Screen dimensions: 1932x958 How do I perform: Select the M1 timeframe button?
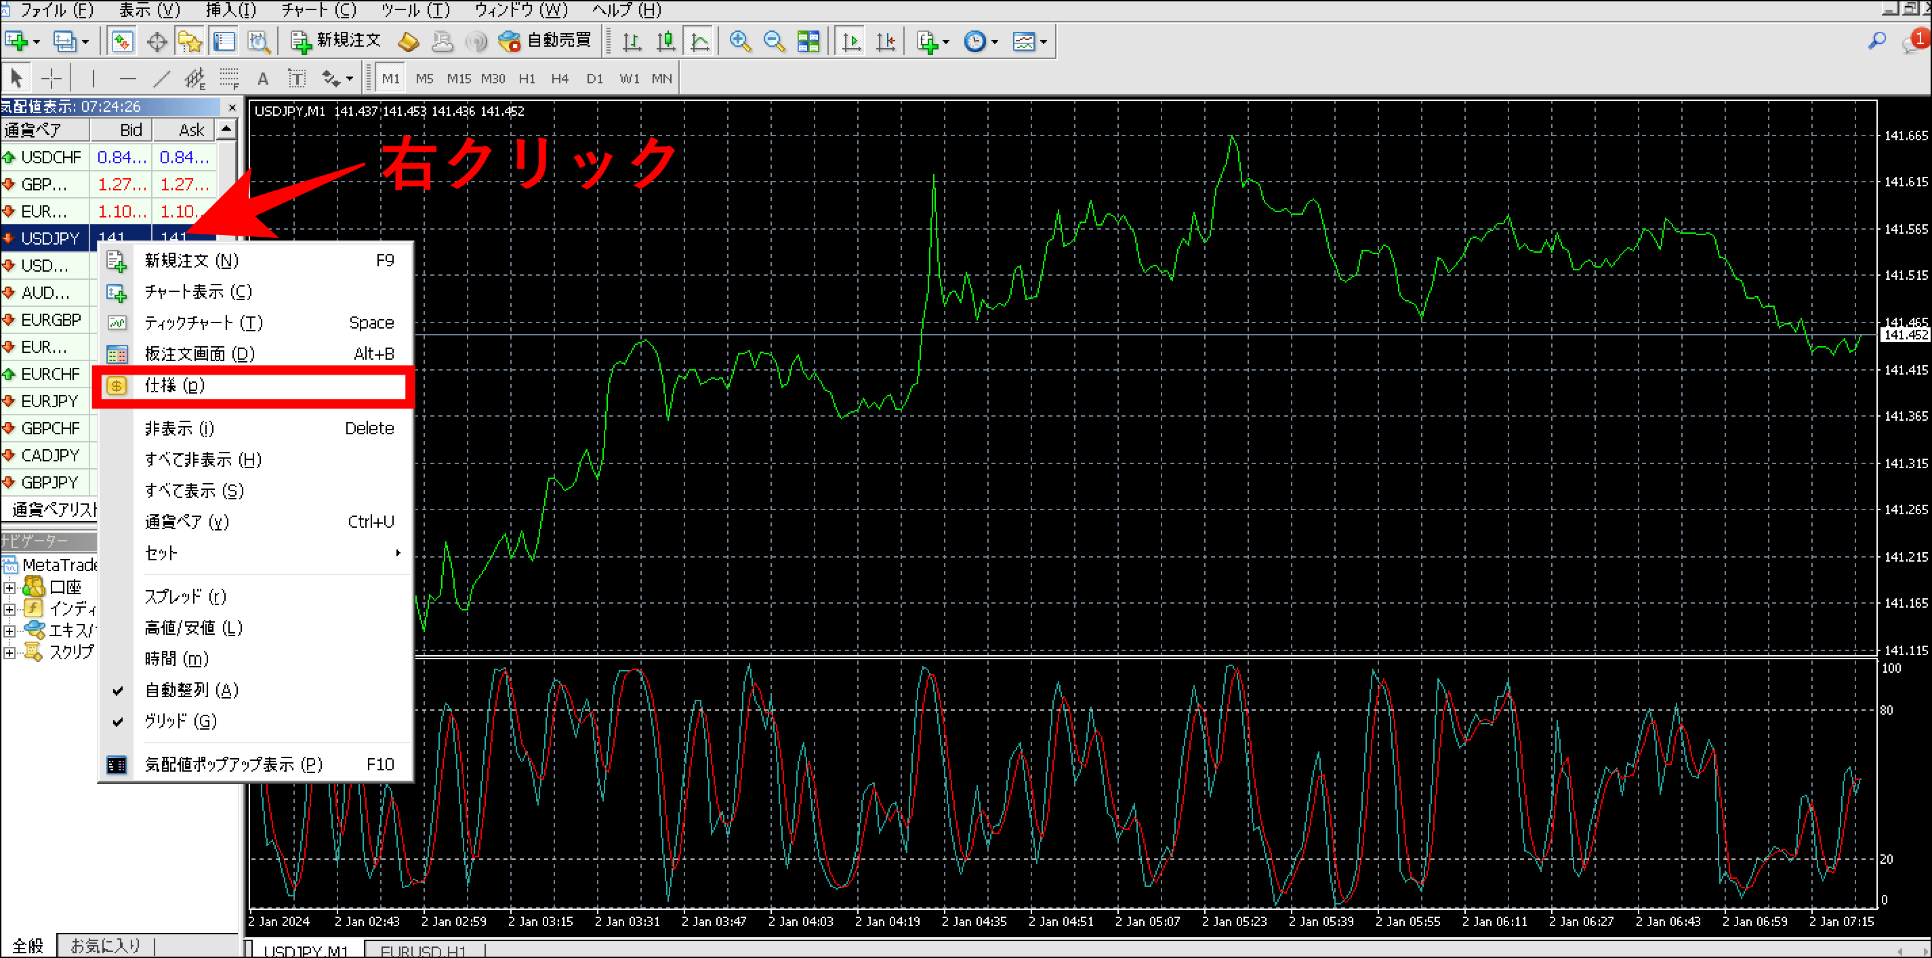(390, 78)
